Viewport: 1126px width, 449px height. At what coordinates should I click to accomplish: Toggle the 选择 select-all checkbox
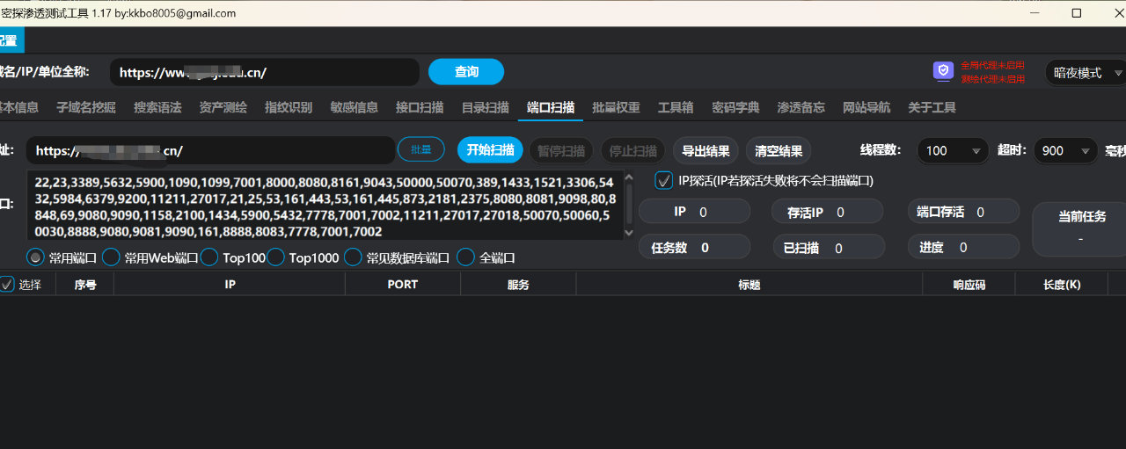click(x=7, y=284)
